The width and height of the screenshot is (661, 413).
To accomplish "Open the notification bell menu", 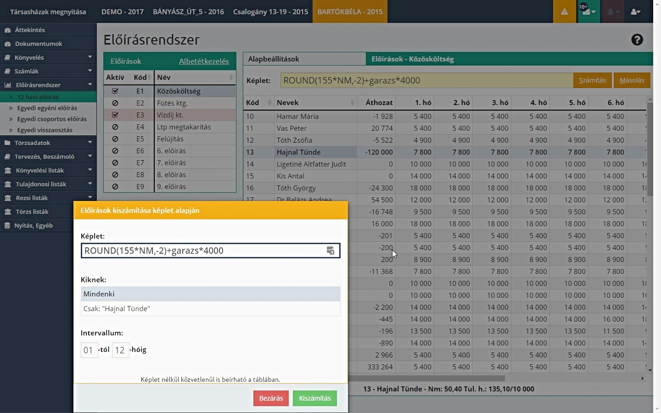I will [x=613, y=12].
